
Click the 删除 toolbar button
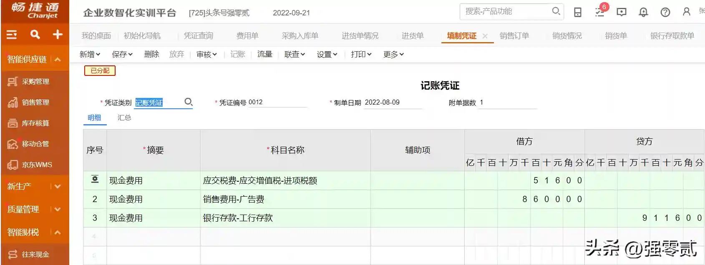click(151, 54)
